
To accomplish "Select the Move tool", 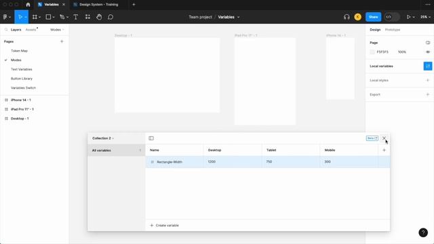I will 20,17.
